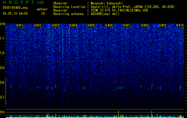Click the 0406 time marker
This screenshot has height=118, width=187.
(109, 25)
